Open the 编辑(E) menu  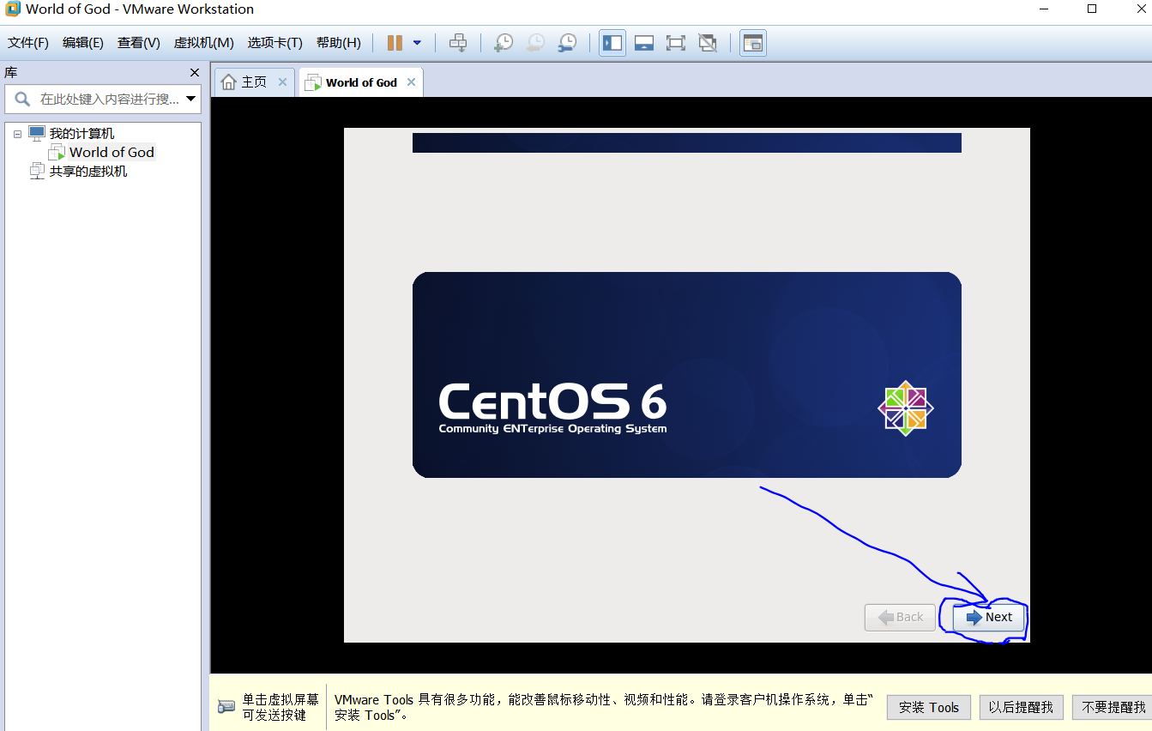(83, 43)
